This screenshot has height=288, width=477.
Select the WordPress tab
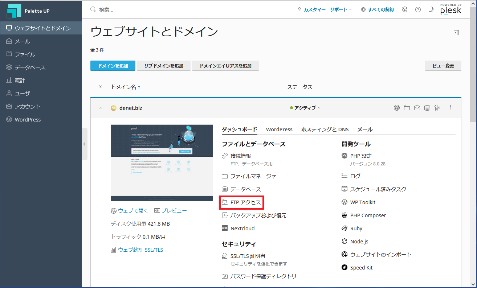coord(279,129)
